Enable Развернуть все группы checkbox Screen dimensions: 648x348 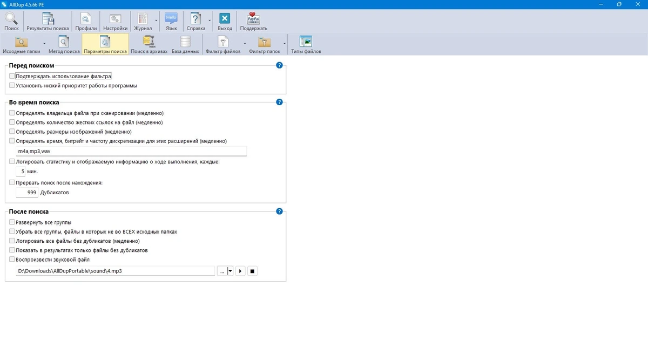pyautogui.click(x=12, y=222)
